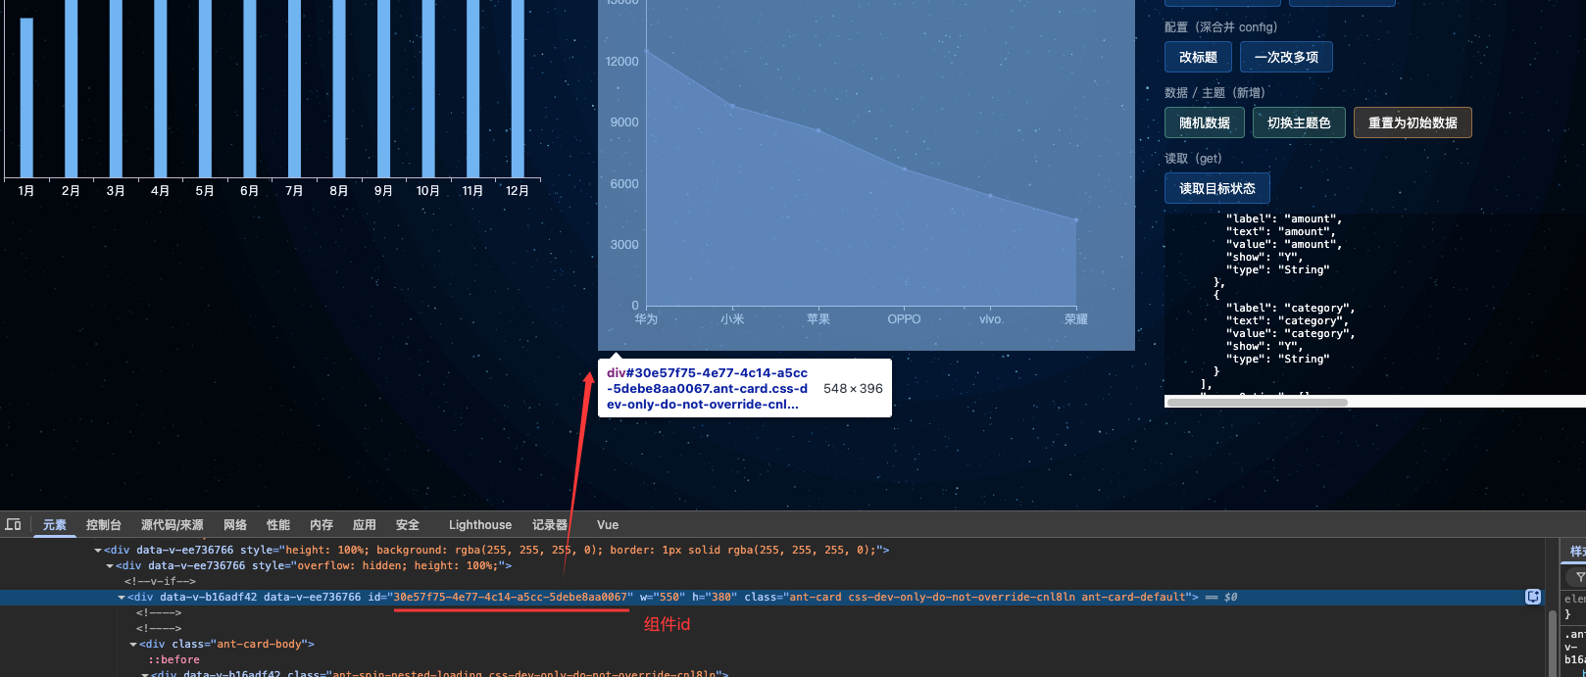This screenshot has height=677, width=1586.
Task: Toggle the device toolbar icon in DevTools
Action: [x=13, y=524]
